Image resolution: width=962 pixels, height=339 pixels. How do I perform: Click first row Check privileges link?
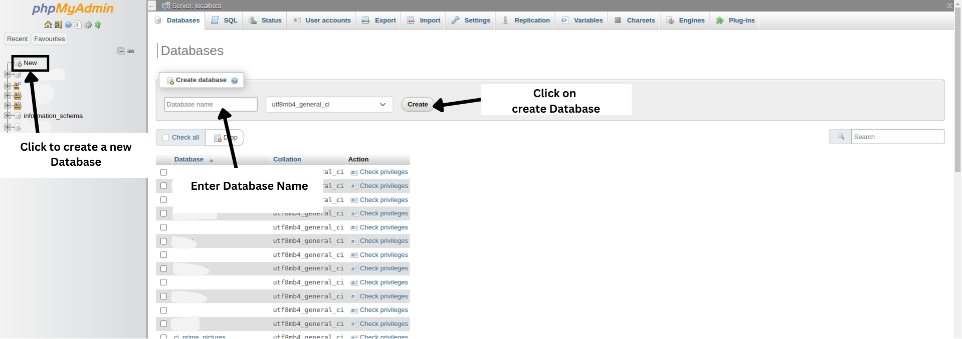tap(383, 172)
